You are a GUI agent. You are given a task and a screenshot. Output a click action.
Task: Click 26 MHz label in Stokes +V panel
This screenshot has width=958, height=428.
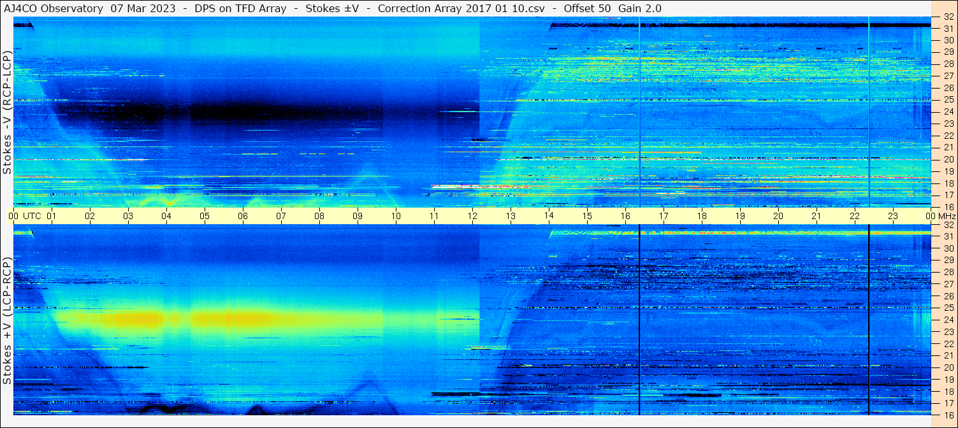click(948, 296)
